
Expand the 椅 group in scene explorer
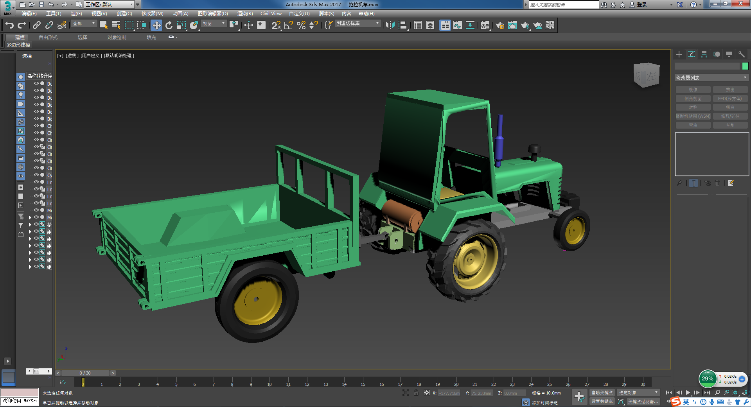[30, 225]
